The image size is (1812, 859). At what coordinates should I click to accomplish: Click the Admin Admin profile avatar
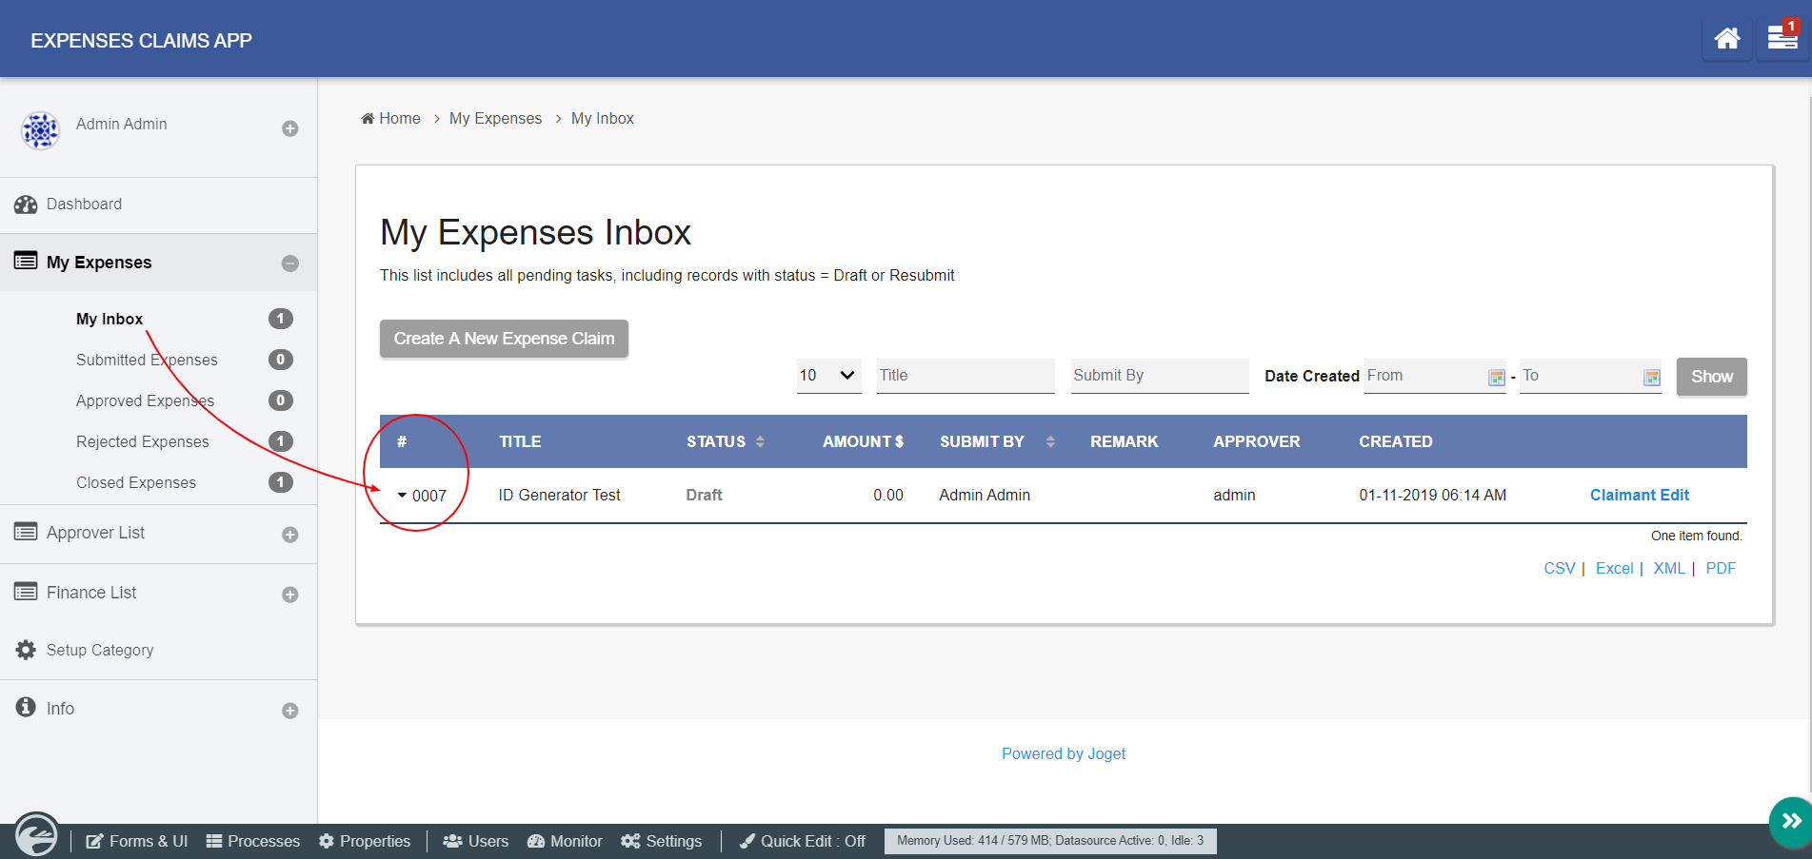pyautogui.click(x=40, y=130)
